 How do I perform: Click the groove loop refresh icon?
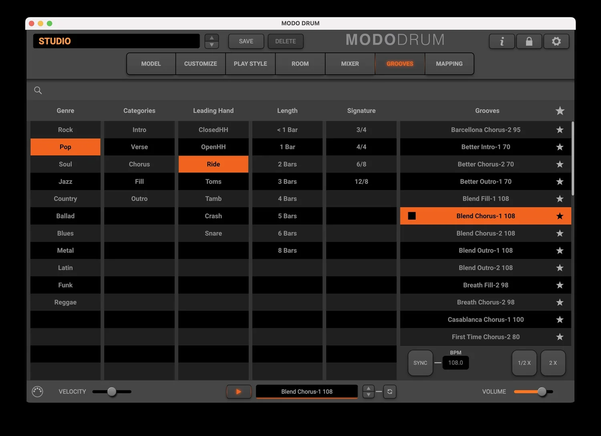point(389,392)
